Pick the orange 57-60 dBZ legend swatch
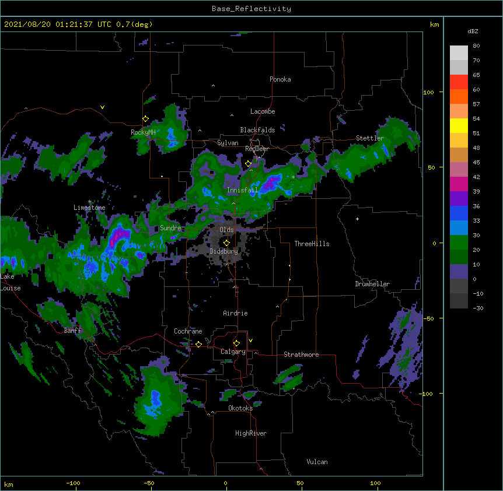The image size is (503, 491). coord(459,96)
